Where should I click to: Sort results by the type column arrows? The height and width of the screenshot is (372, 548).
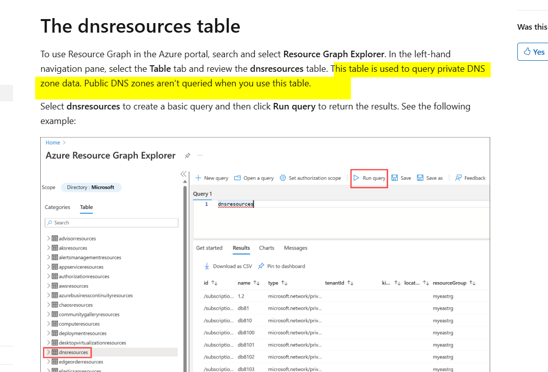click(x=285, y=283)
